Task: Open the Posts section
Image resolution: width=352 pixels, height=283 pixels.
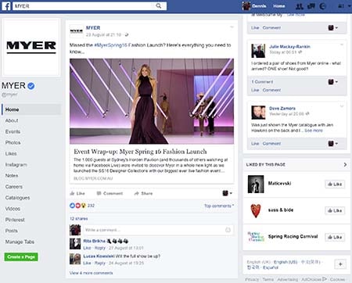Action: click(12, 231)
